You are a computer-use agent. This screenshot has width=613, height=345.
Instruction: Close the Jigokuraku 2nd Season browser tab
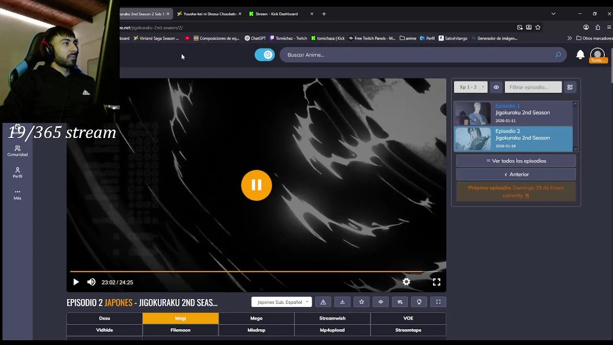[x=168, y=14]
